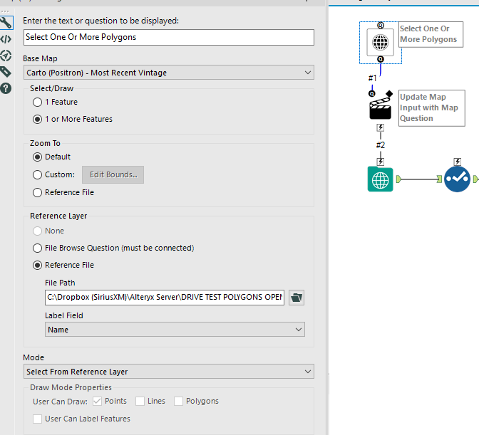This screenshot has height=435, width=479.
Task: Toggle the Polygons draw checkbox
Action: pyautogui.click(x=178, y=401)
